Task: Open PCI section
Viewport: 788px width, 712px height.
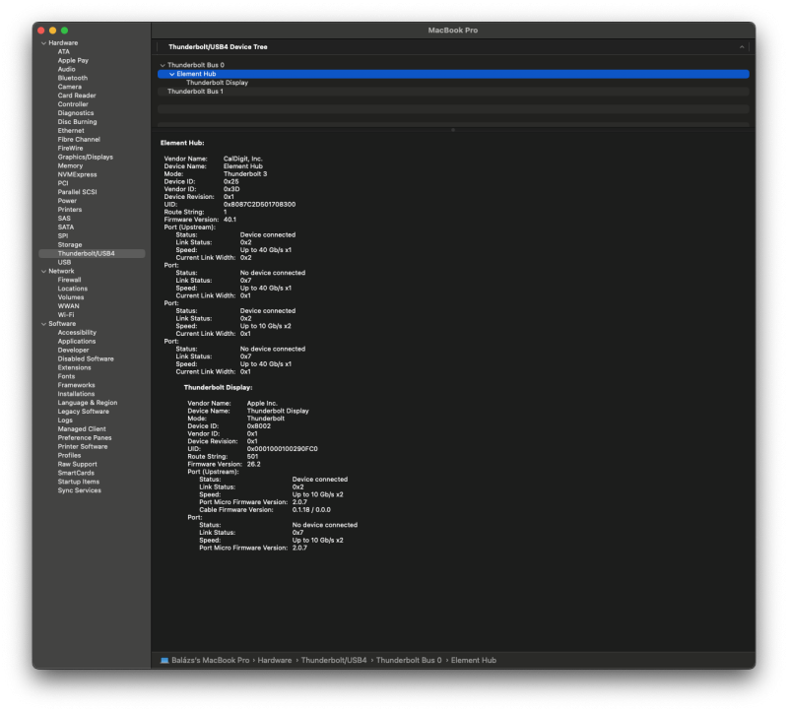Action: click(62, 183)
